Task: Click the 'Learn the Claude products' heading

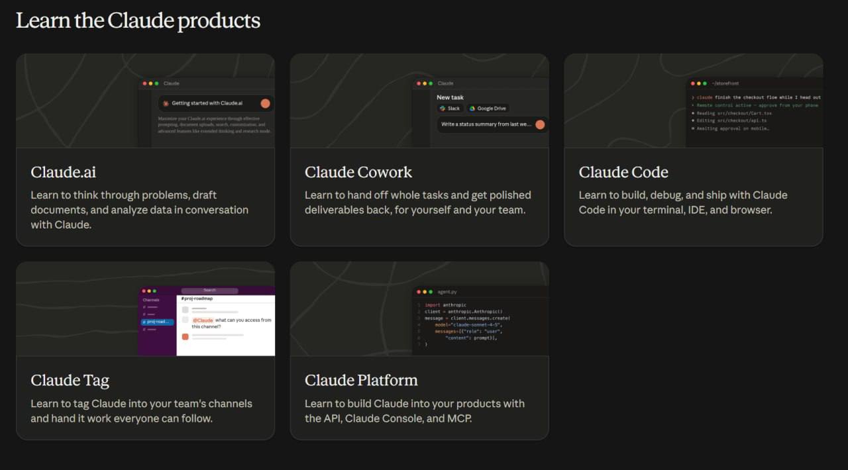Action: 138,21
